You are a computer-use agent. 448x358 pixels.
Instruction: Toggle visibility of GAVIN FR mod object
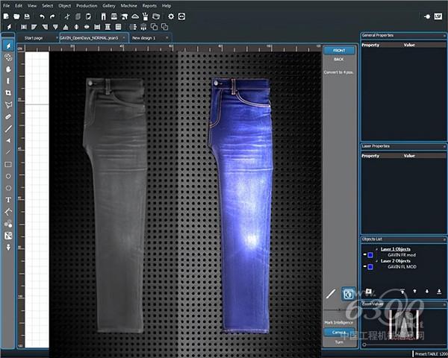pyautogui.click(x=365, y=256)
